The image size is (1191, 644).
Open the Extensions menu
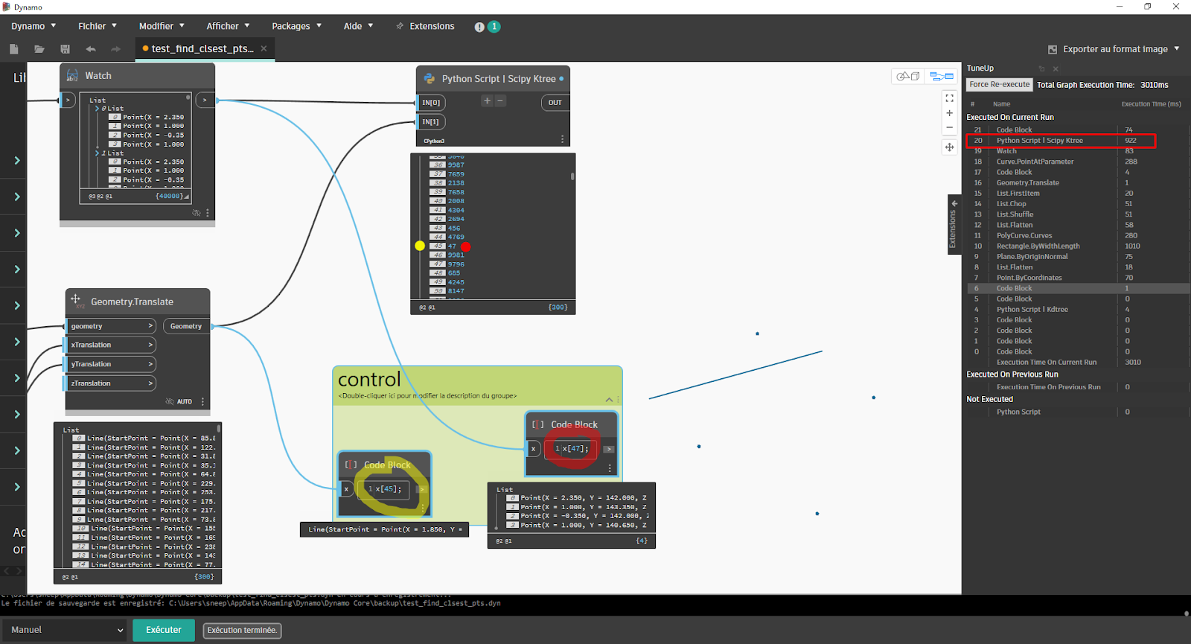coord(425,26)
